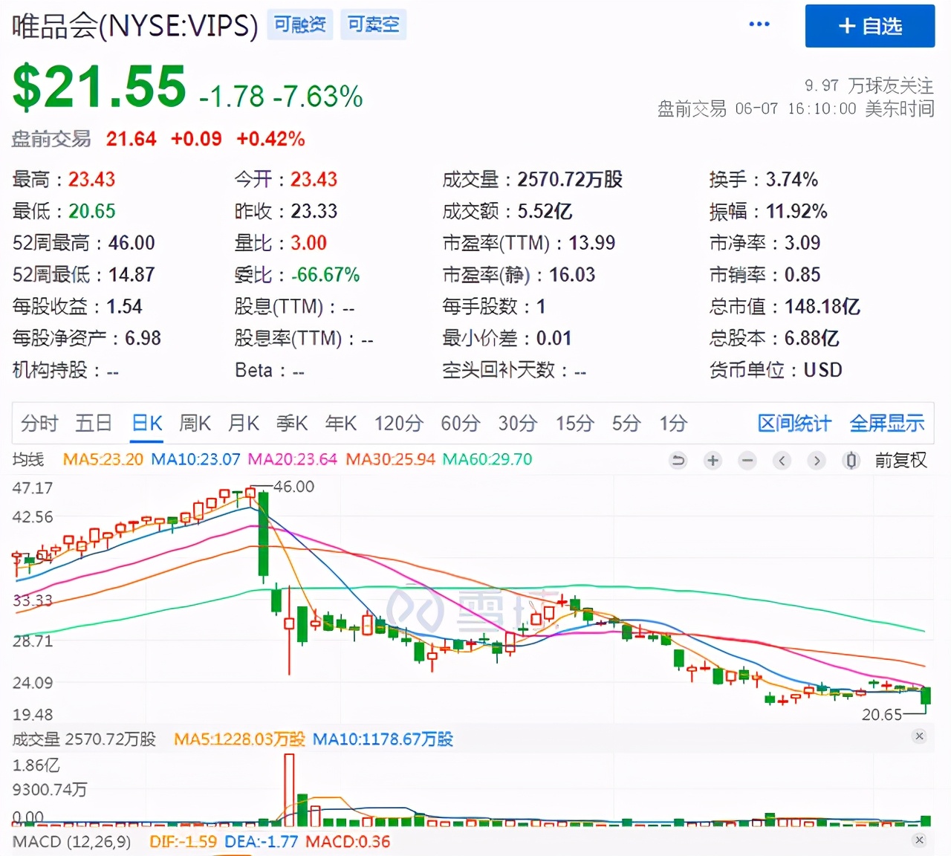Click the MA5:23.20 legend label

tap(103, 459)
